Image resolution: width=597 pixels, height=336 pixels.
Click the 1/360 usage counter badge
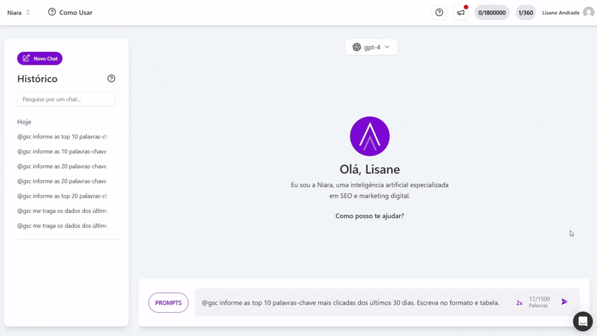525,13
